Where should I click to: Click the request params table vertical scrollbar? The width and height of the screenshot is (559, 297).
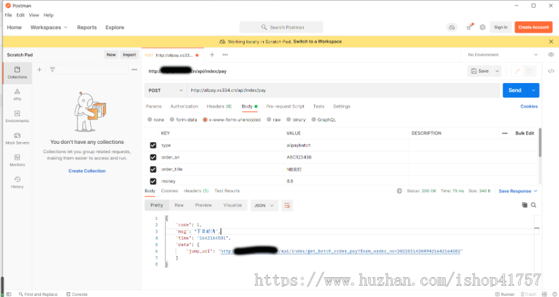coord(540,142)
